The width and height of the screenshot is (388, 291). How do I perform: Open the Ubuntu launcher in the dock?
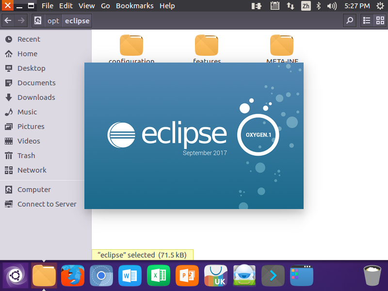coord(16,275)
